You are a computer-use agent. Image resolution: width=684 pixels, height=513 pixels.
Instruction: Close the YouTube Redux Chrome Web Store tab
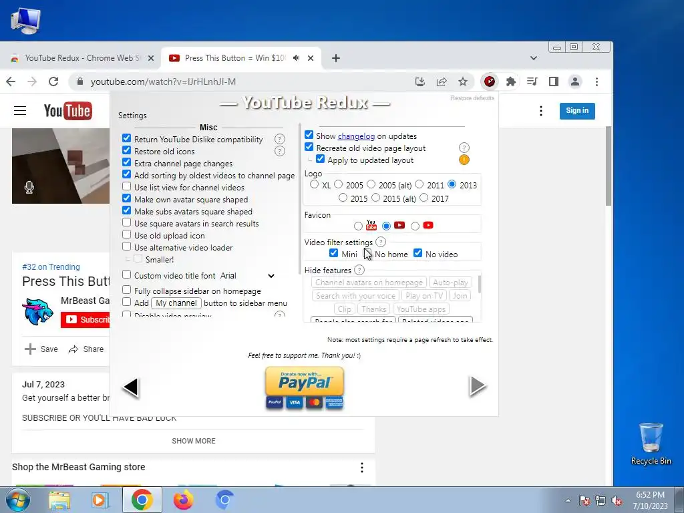coord(151,58)
